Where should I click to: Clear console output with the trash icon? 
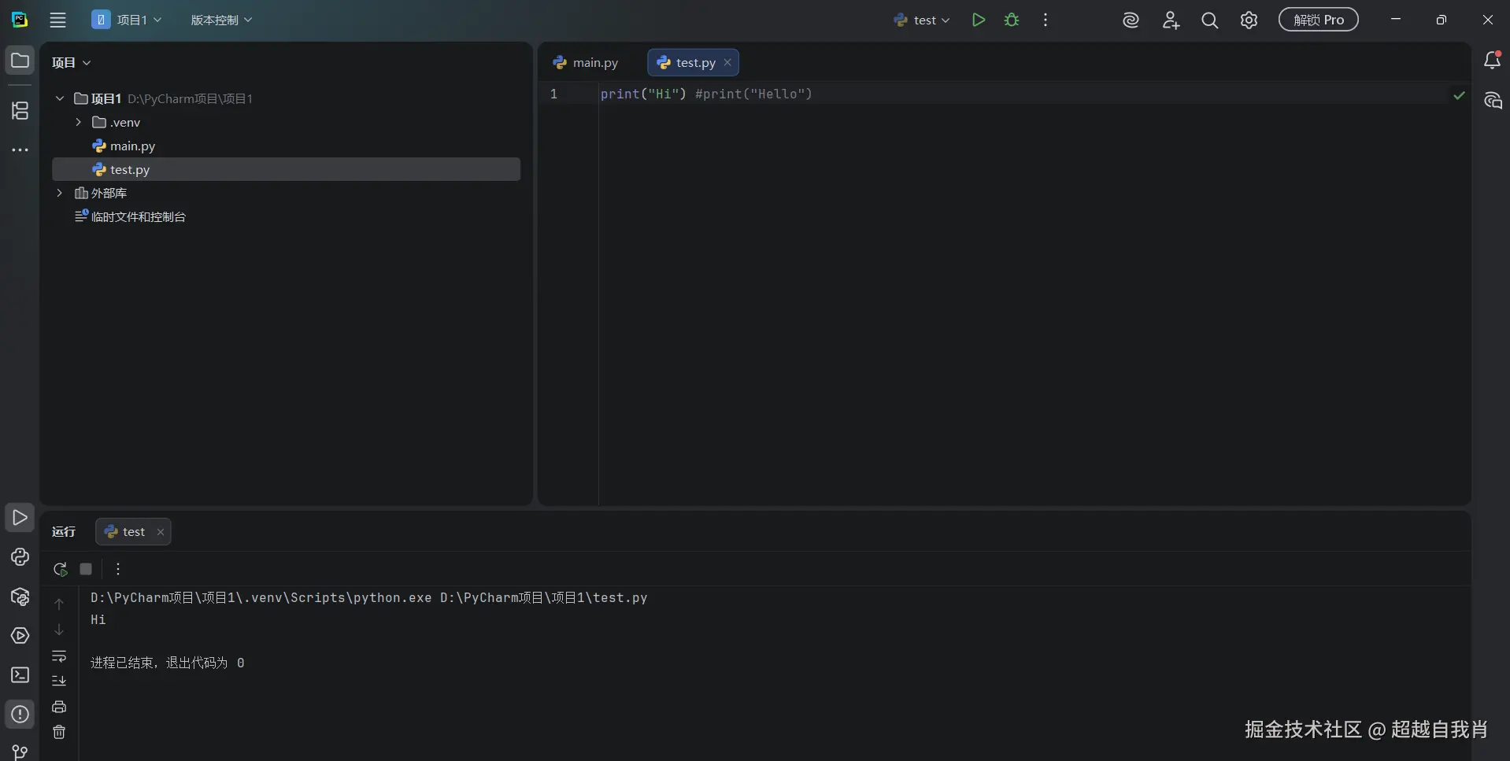[x=59, y=733]
